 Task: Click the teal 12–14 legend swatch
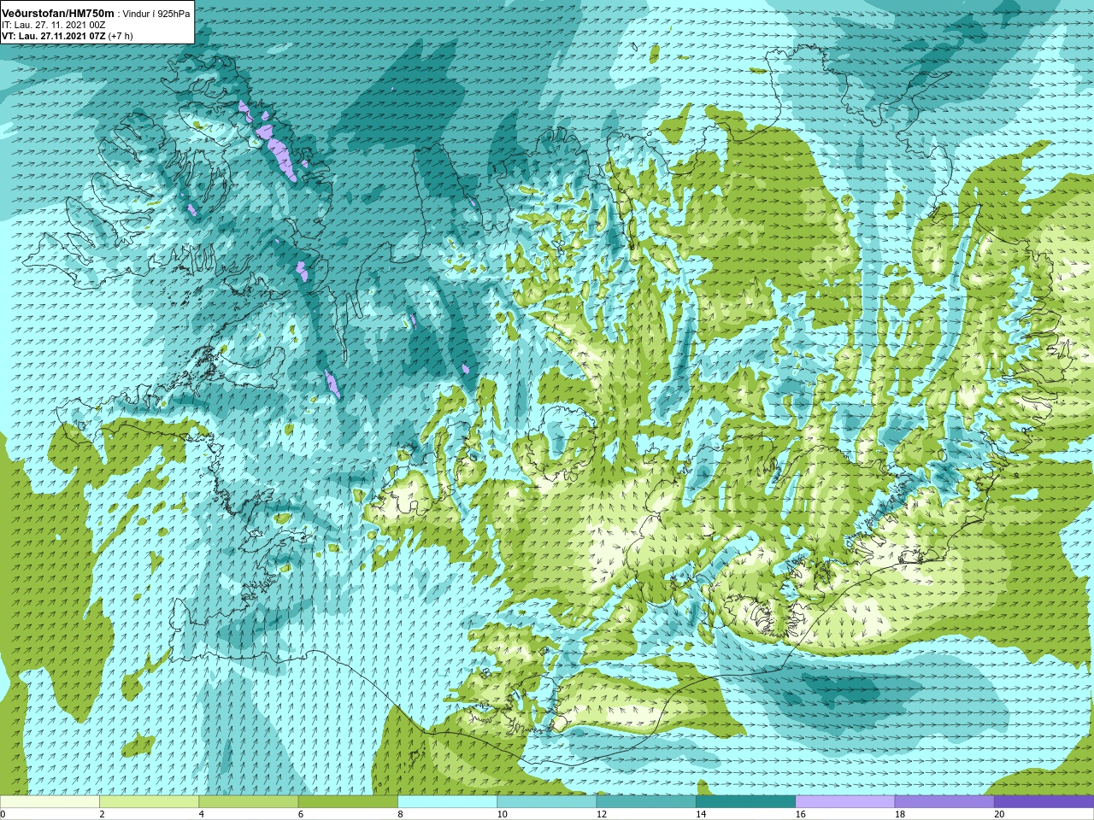tap(646, 802)
